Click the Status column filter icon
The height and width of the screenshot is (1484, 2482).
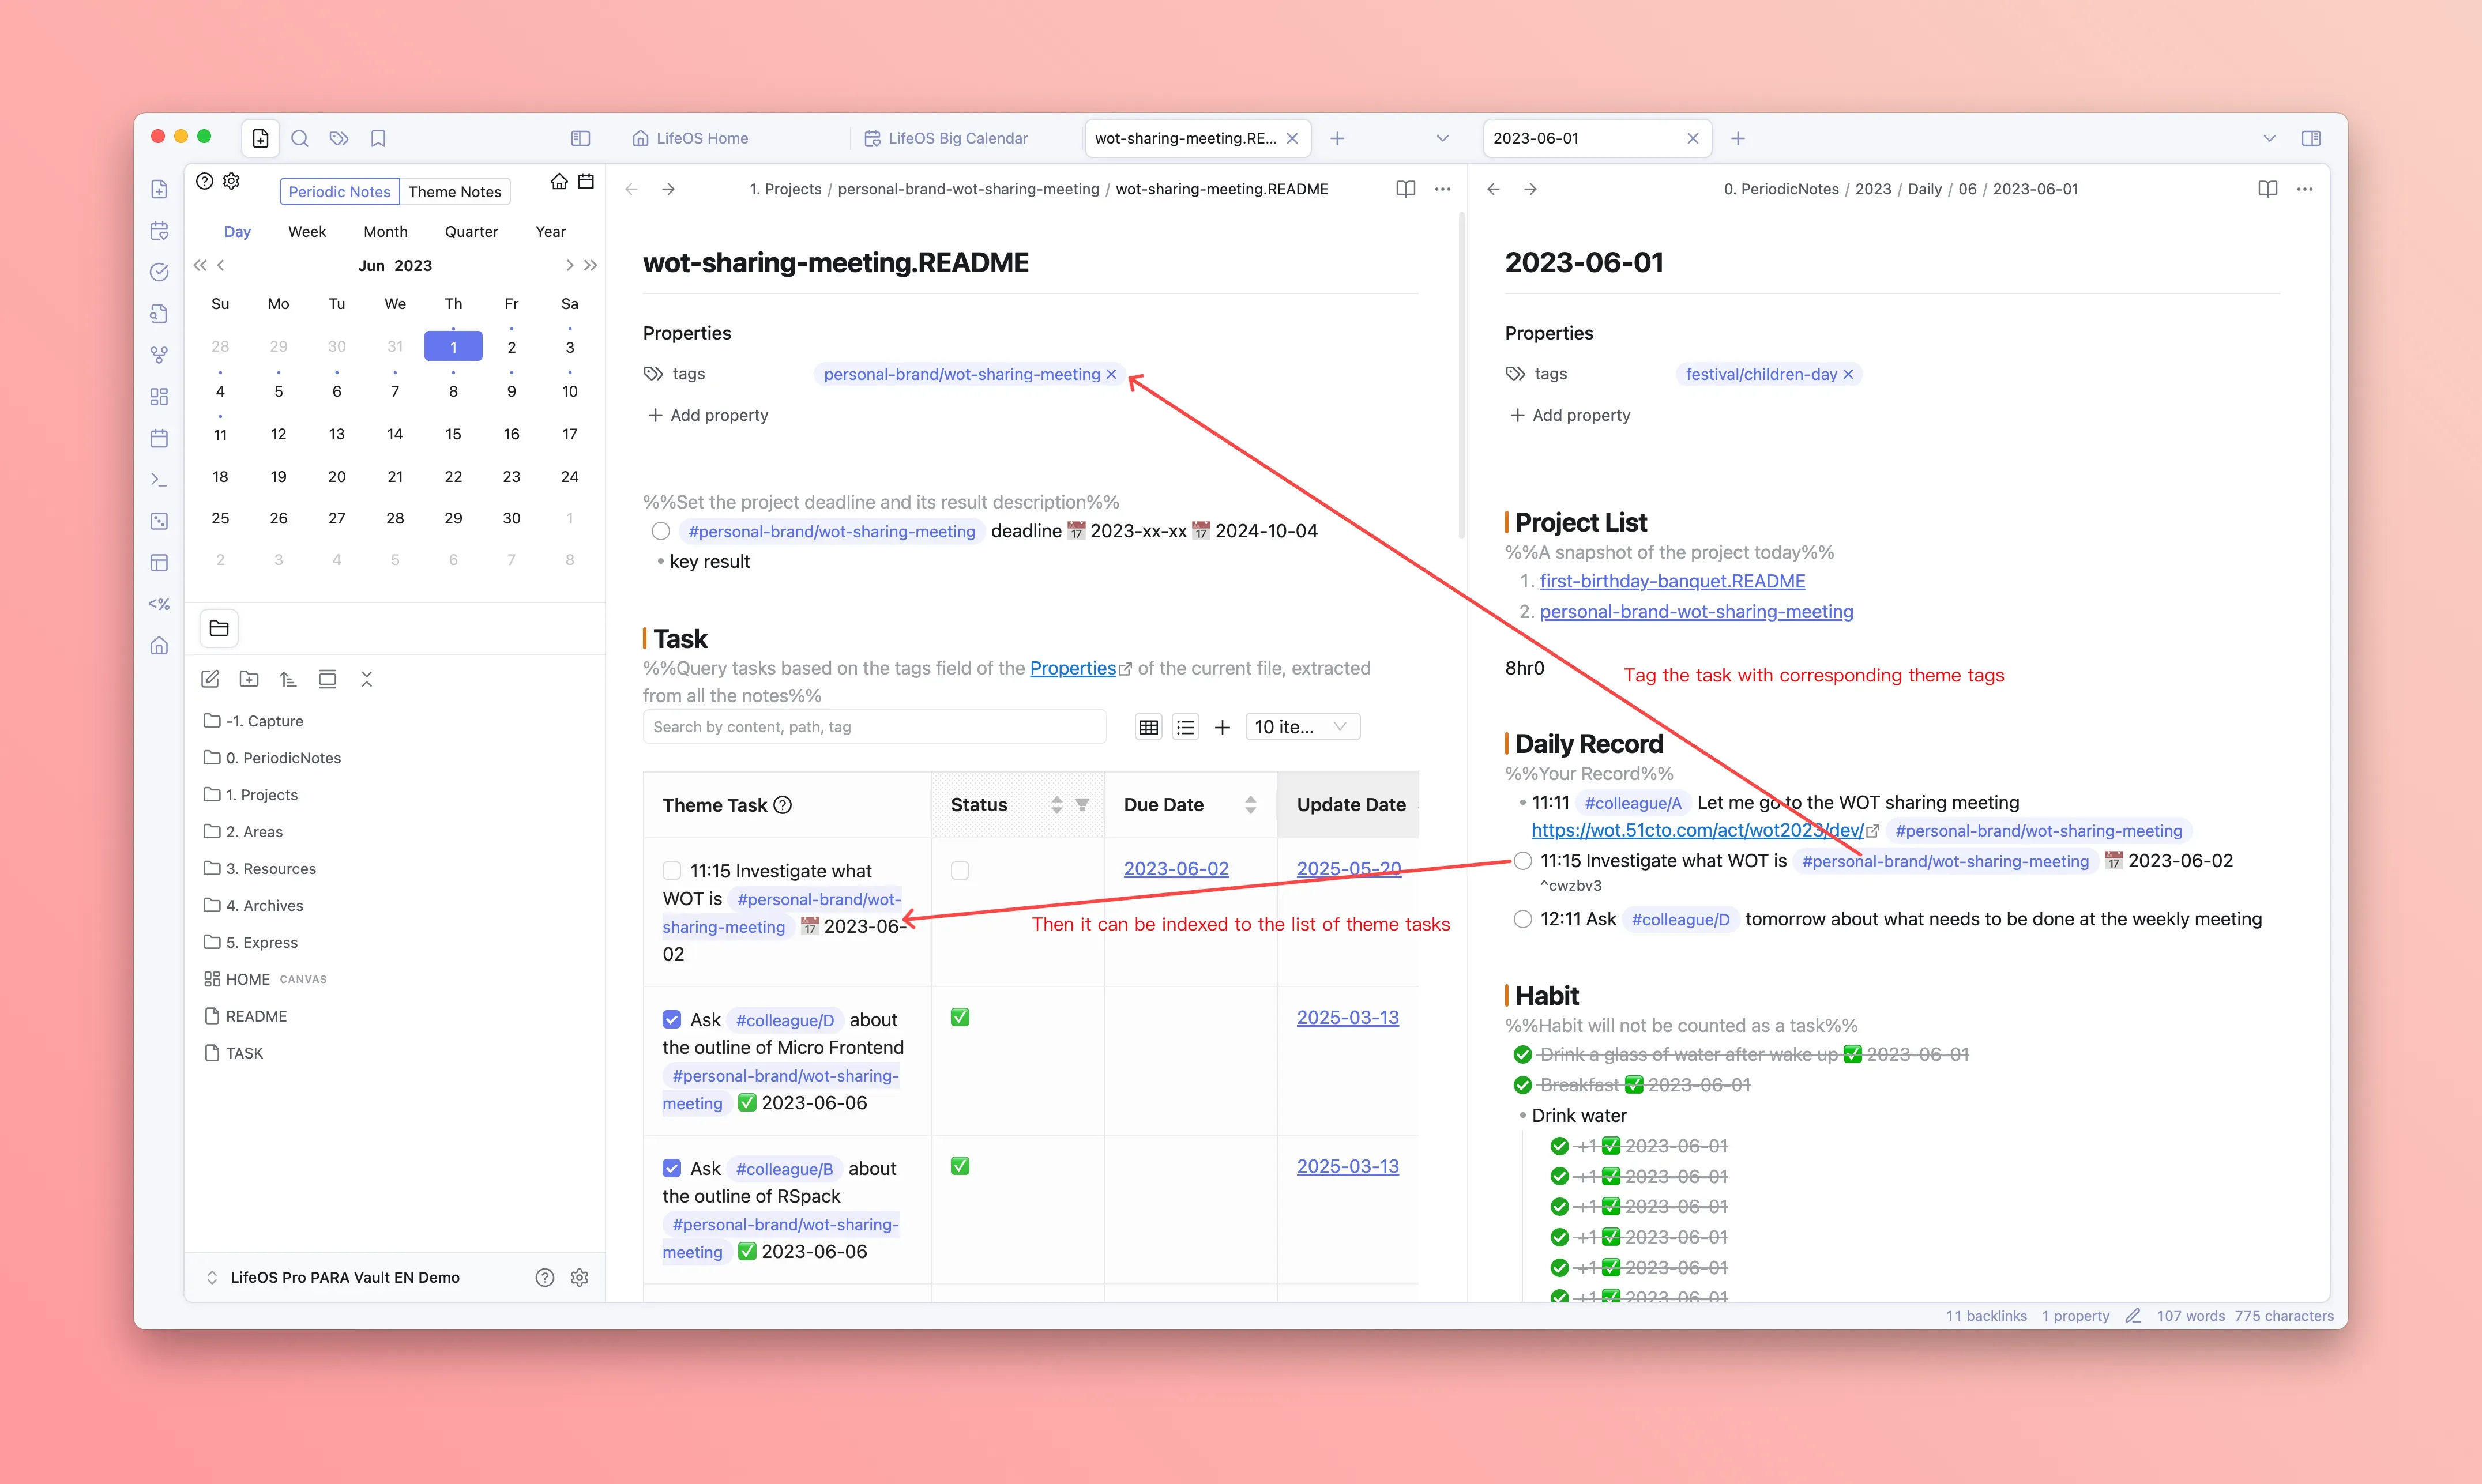click(x=1082, y=805)
